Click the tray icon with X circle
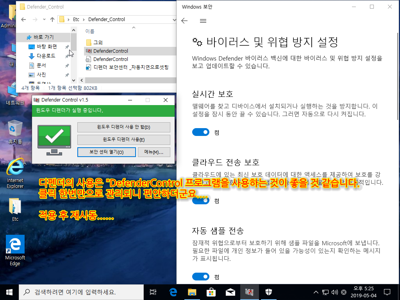This screenshot has height=300, width=400. tap(344, 292)
